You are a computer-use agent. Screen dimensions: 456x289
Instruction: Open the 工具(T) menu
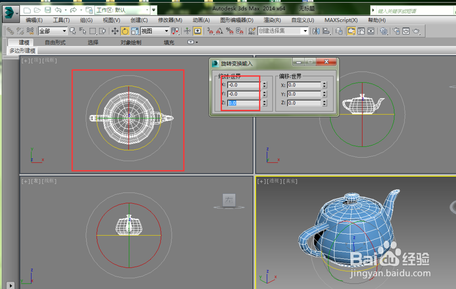point(62,20)
